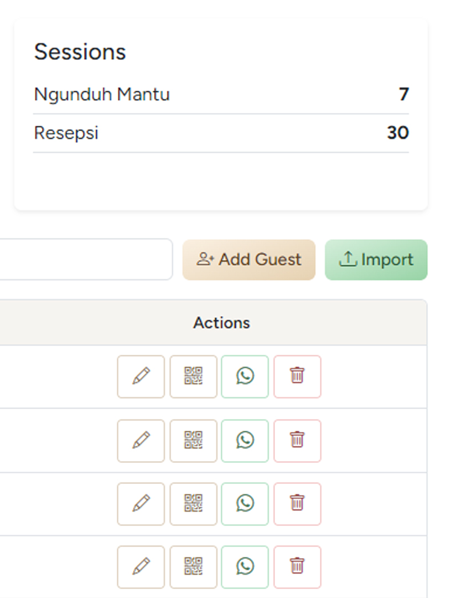This screenshot has width=451, height=598.
Task: Delete the second row guest
Action: [297, 441]
